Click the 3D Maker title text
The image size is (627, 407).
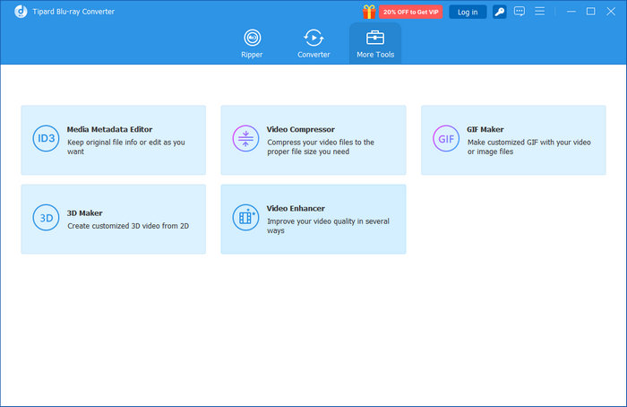point(84,213)
